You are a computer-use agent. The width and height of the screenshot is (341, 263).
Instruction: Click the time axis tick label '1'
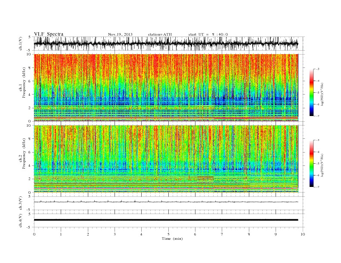click(61, 234)
